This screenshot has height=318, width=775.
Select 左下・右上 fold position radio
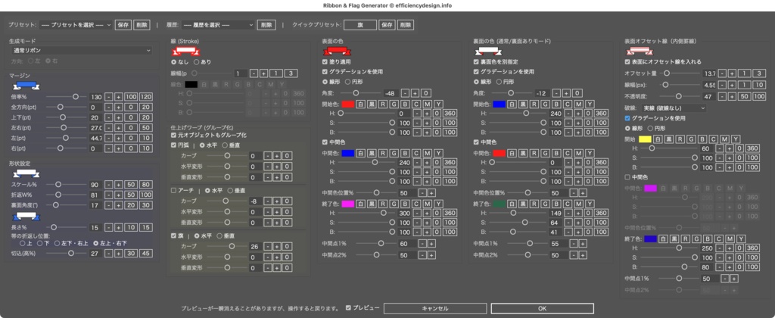click(x=58, y=243)
